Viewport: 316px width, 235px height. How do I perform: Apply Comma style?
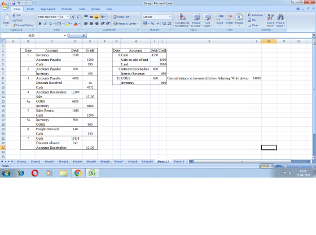pyautogui.click(x=158, y=24)
